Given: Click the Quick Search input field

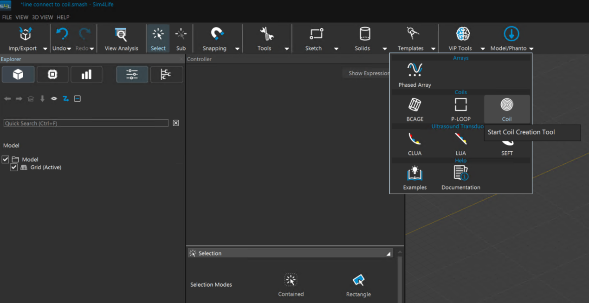Looking at the screenshot, I should coord(86,123).
